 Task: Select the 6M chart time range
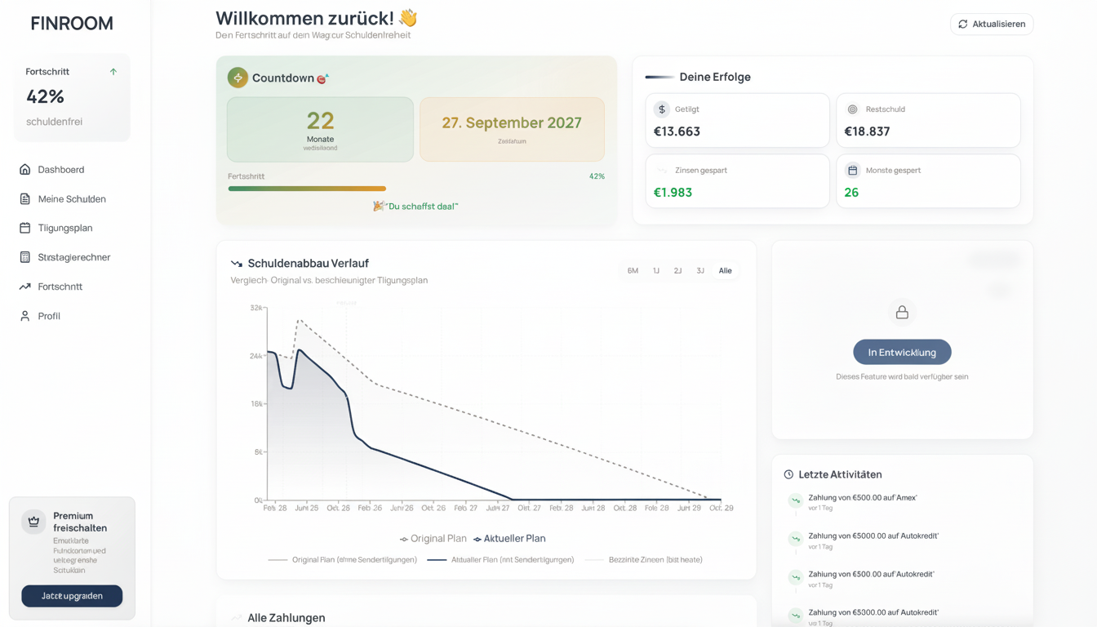(633, 271)
